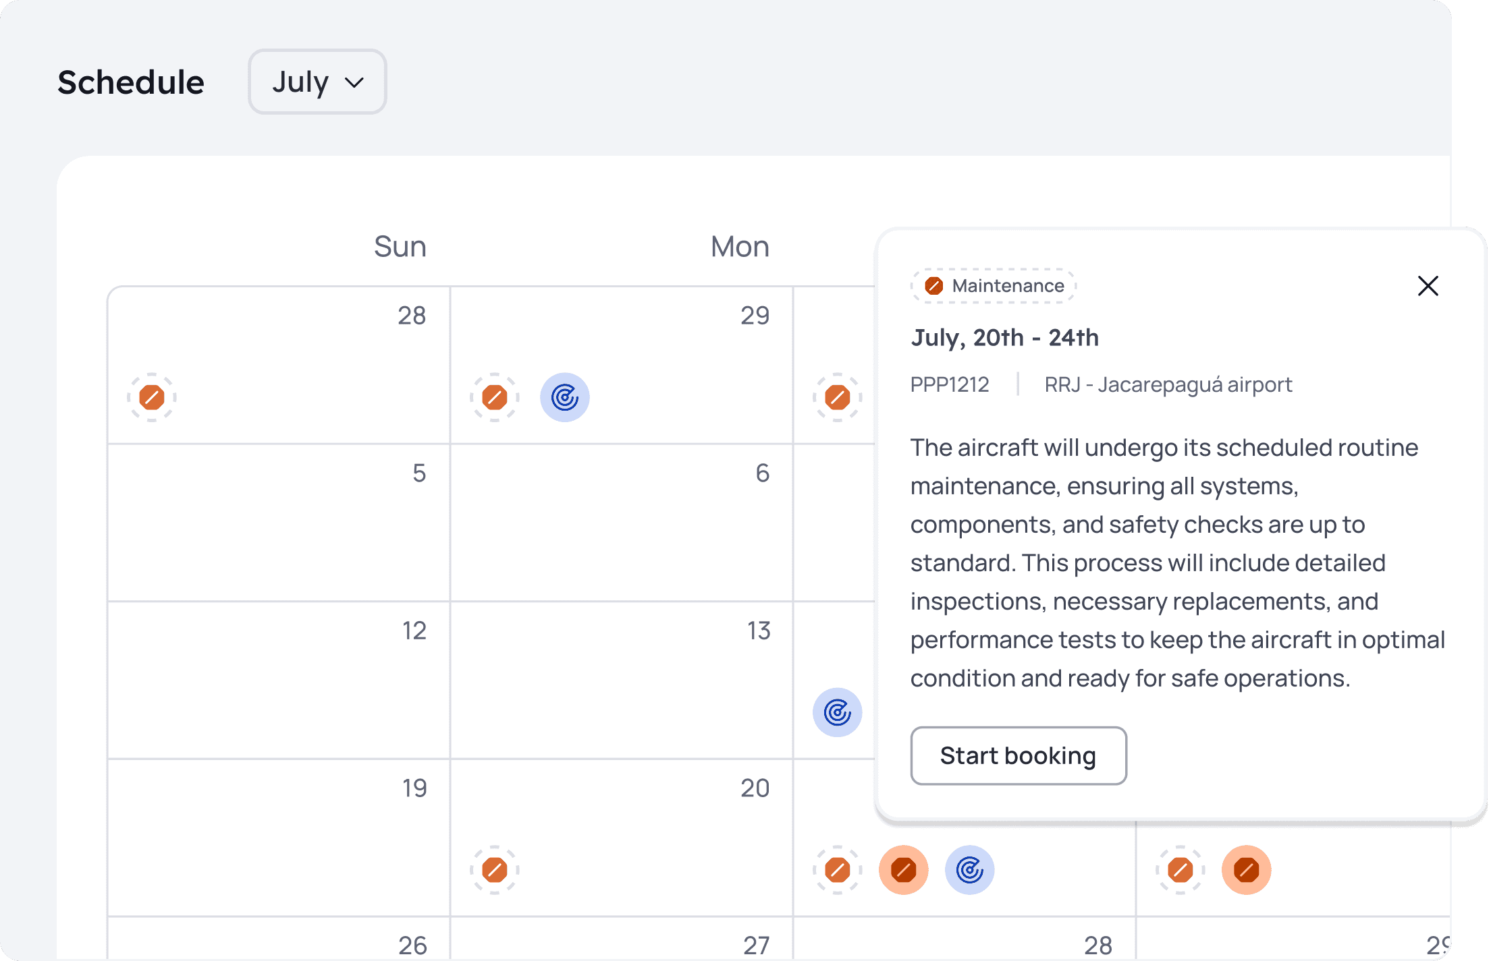Click rightmost solid orange maintenance icon

pyautogui.click(x=1246, y=870)
